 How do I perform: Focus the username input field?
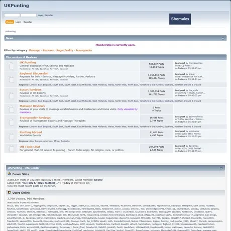12,15
